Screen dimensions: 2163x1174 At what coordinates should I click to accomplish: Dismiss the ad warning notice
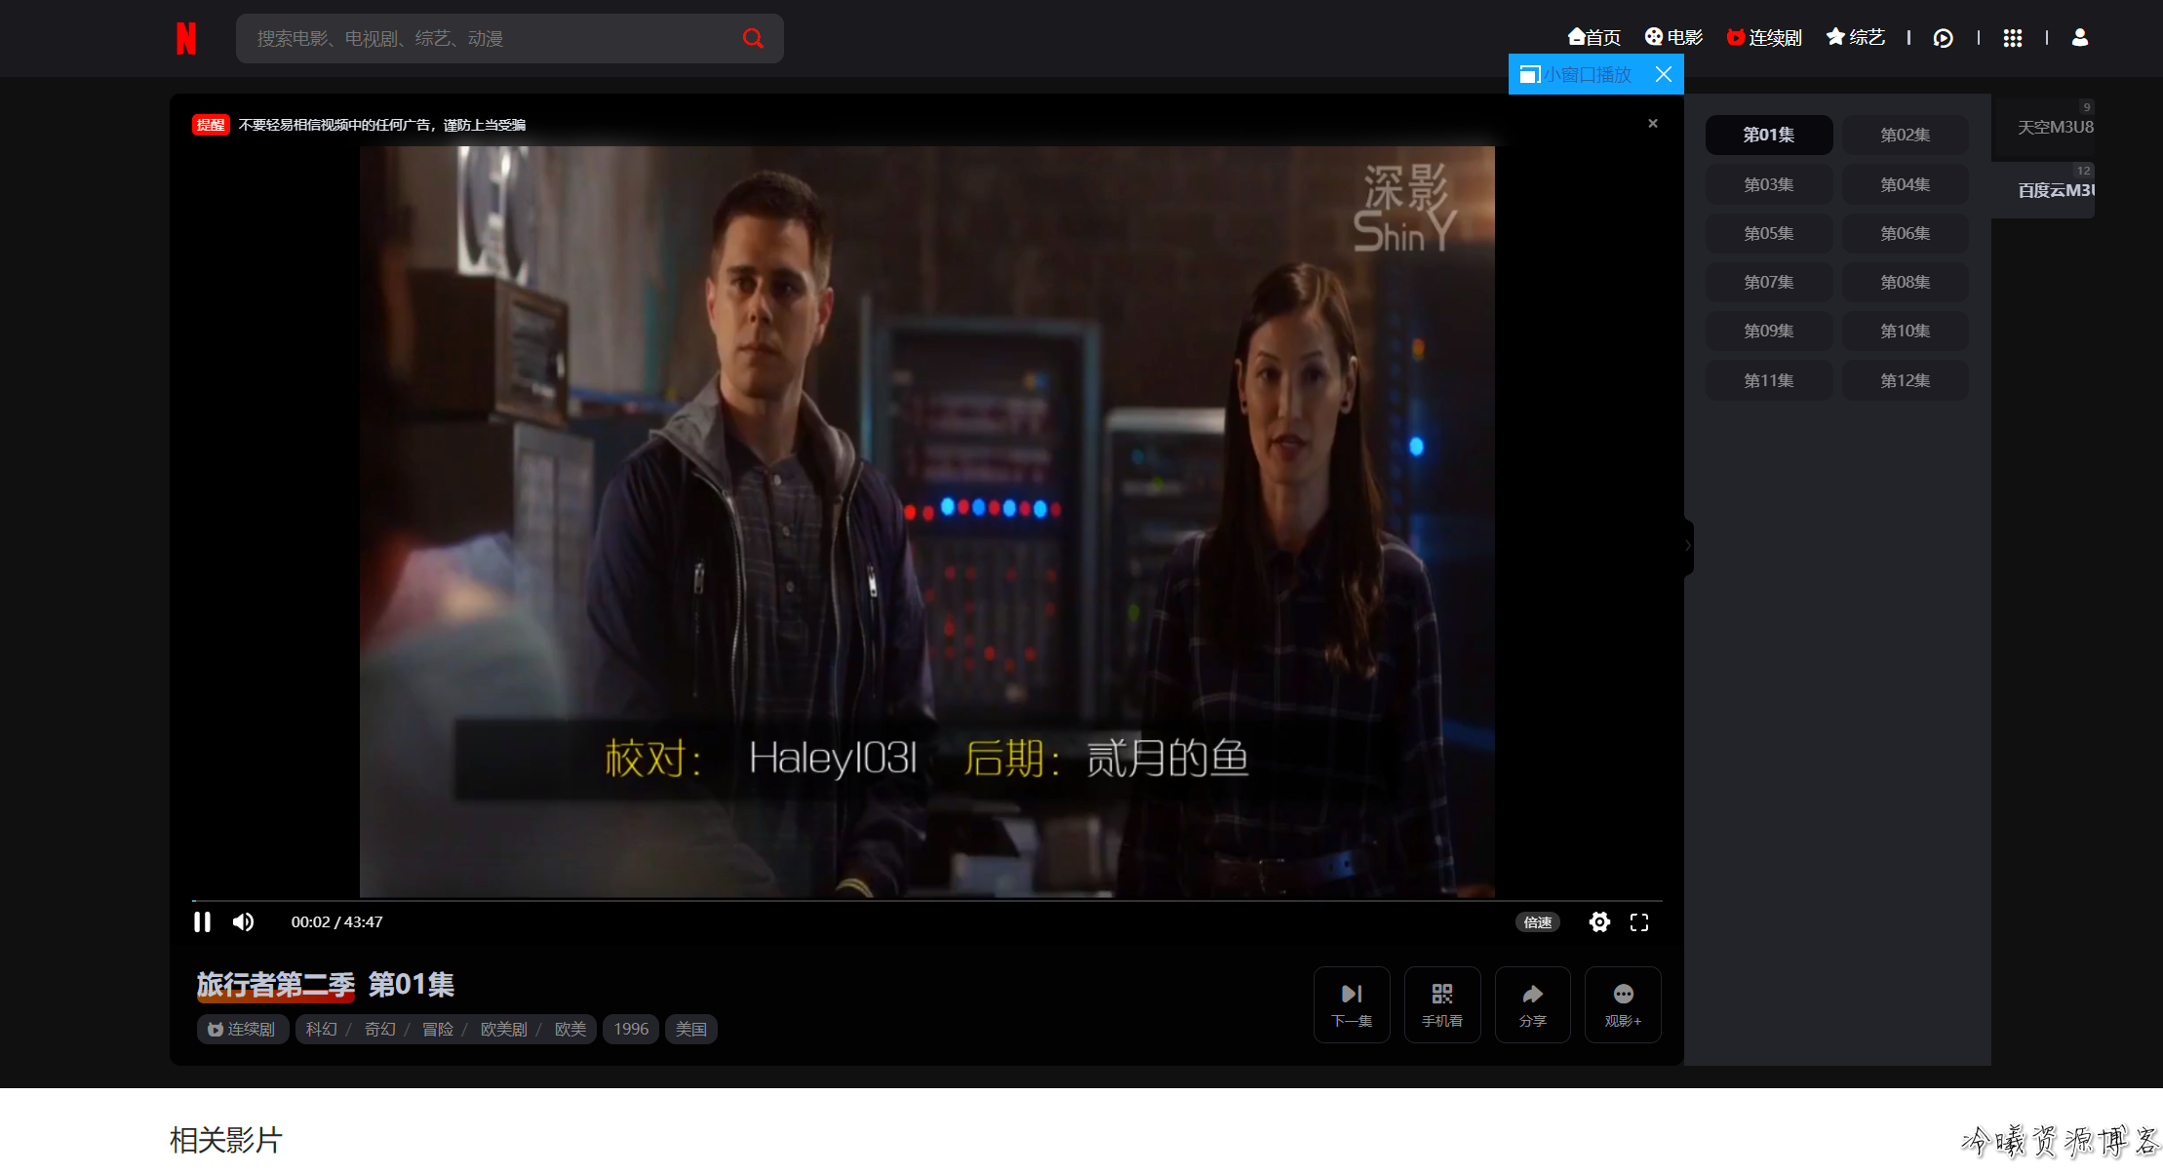click(1653, 123)
